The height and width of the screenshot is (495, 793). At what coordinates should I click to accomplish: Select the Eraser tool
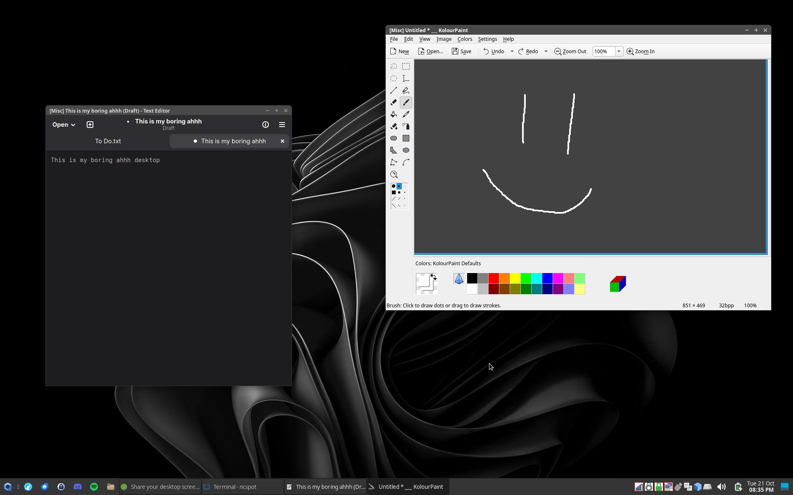point(394,102)
